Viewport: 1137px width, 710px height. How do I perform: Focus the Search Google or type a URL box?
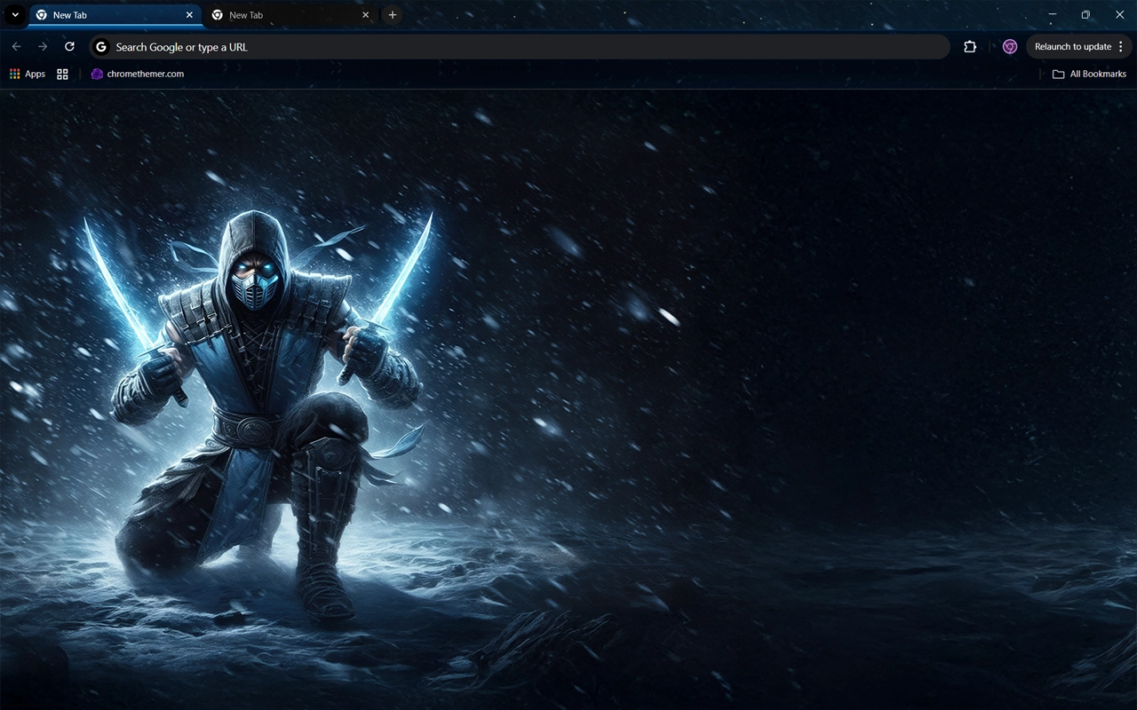pos(520,47)
